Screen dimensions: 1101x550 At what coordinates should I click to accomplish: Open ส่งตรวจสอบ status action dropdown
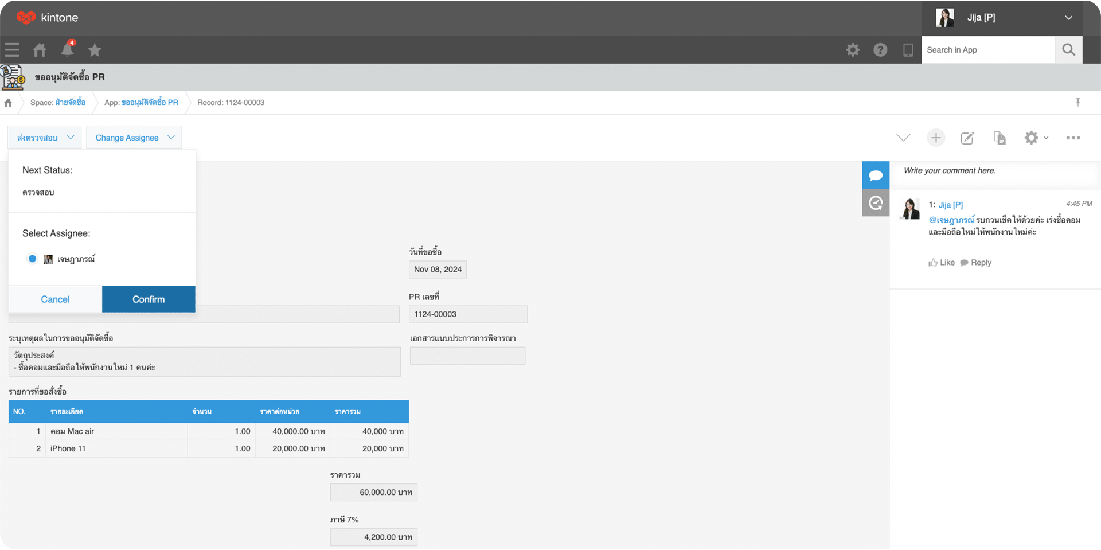[x=45, y=138]
